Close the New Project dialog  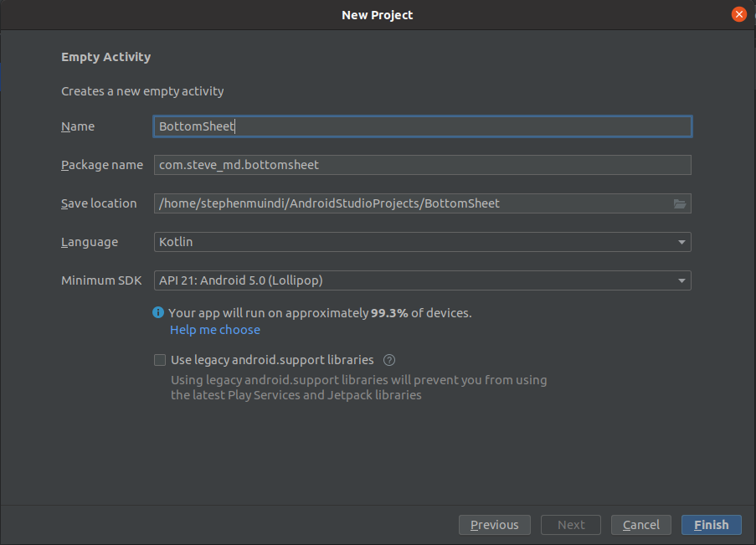(x=738, y=13)
